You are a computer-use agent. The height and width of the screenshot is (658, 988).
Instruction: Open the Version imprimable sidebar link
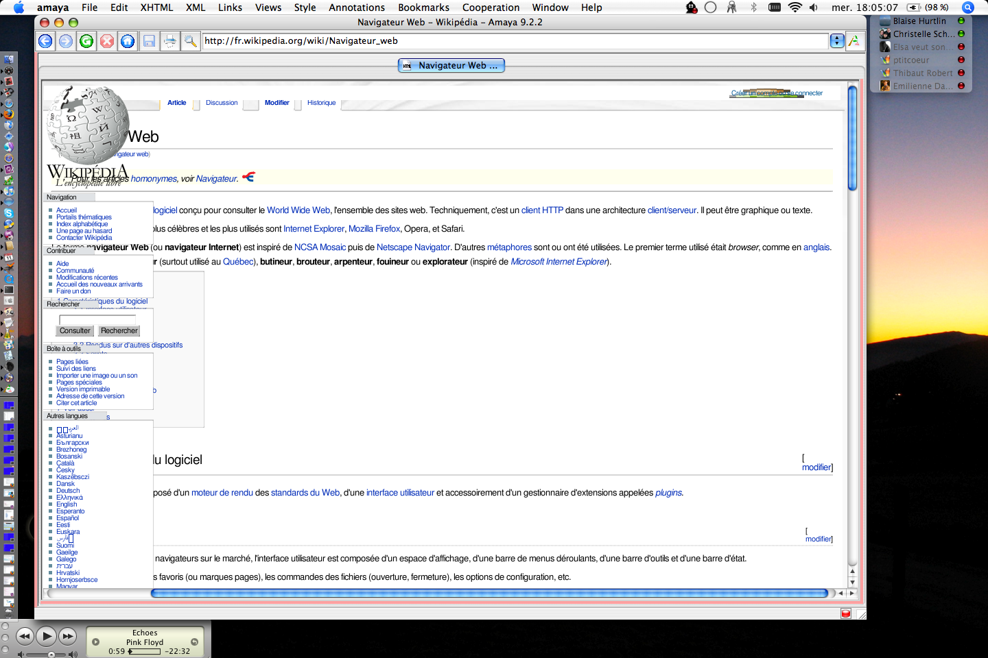83,389
